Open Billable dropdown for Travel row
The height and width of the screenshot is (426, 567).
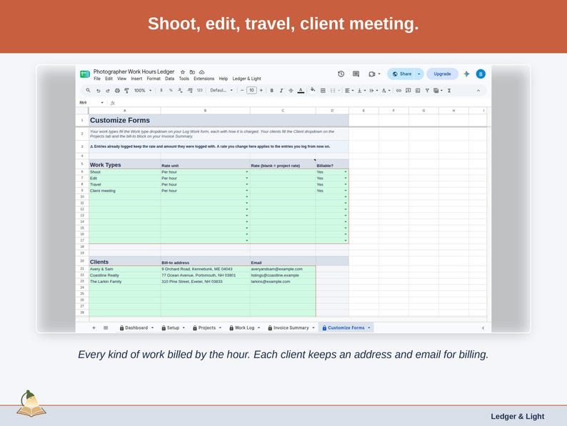[346, 184]
